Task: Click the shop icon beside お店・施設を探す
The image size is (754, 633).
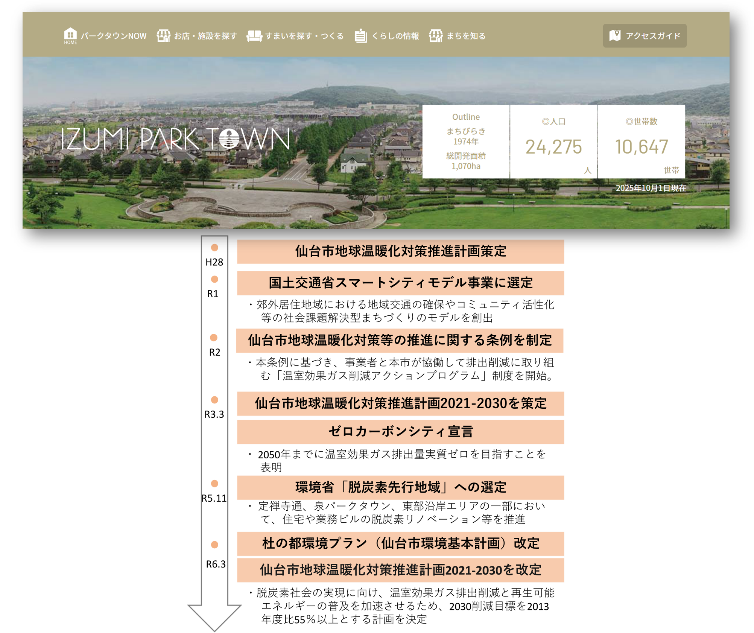Action: [163, 36]
